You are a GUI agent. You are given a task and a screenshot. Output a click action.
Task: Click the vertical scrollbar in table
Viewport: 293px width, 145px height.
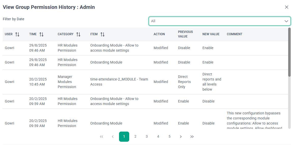[289, 52]
